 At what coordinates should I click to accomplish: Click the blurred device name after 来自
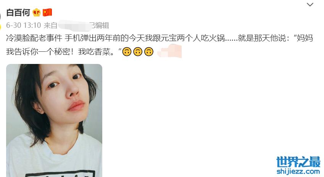point(74,26)
